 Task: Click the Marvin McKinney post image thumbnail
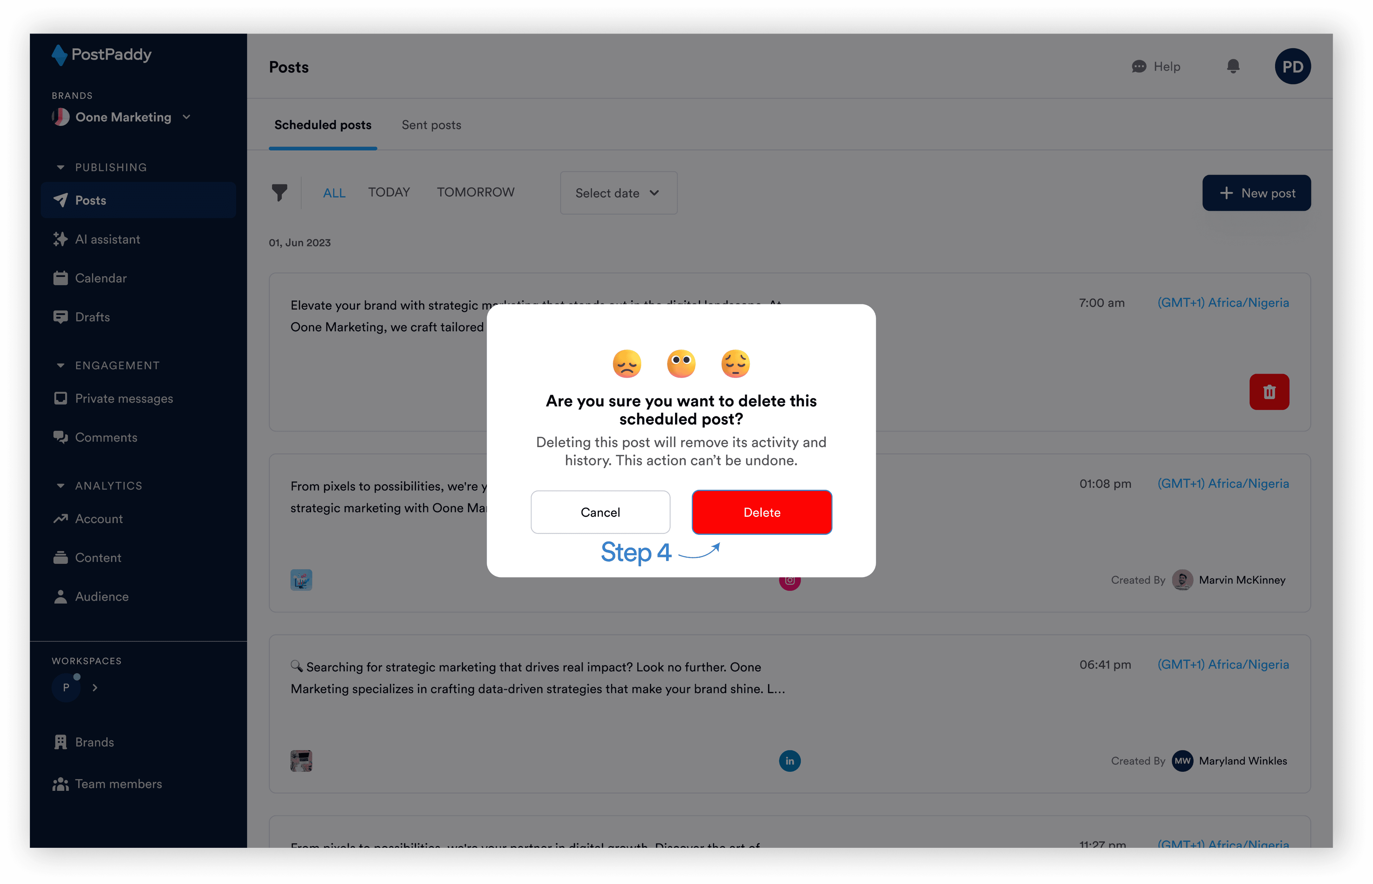pos(301,580)
